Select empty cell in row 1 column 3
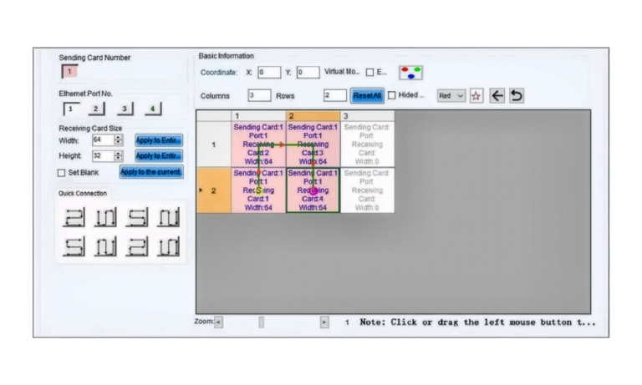The image size is (642, 385). pyautogui.click(x=367, y=144)
